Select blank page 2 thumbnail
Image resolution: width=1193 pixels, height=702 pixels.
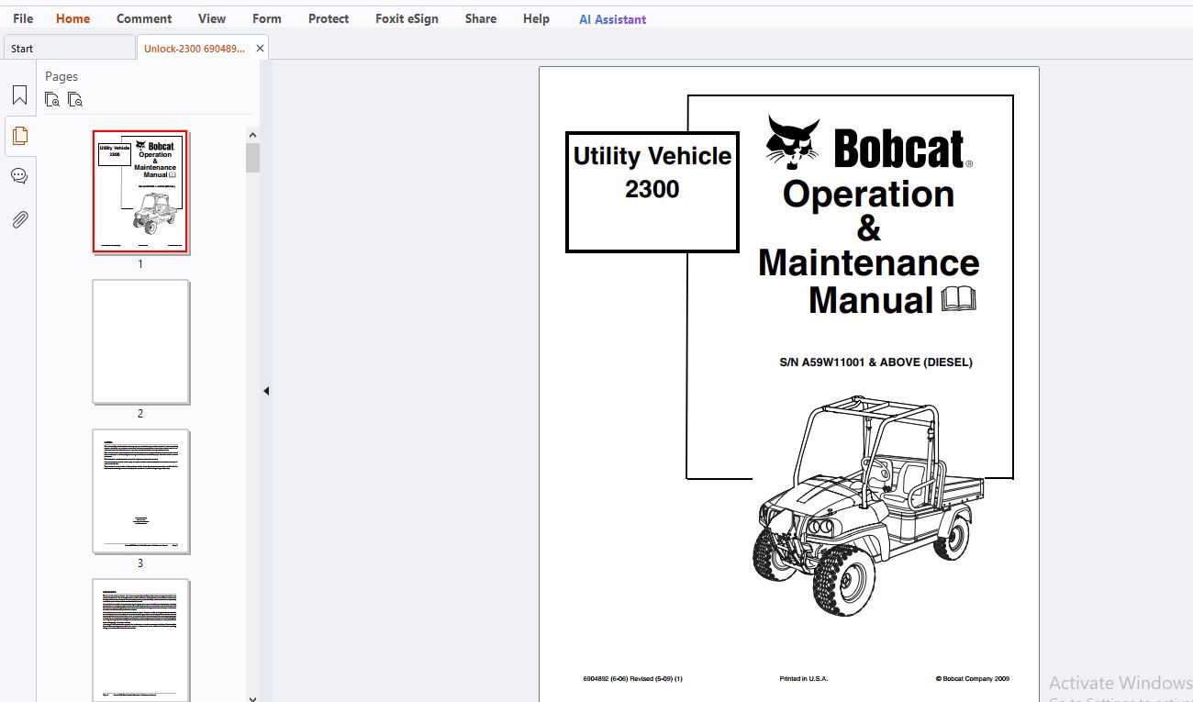pyautogui.click(x=140, y=341)
